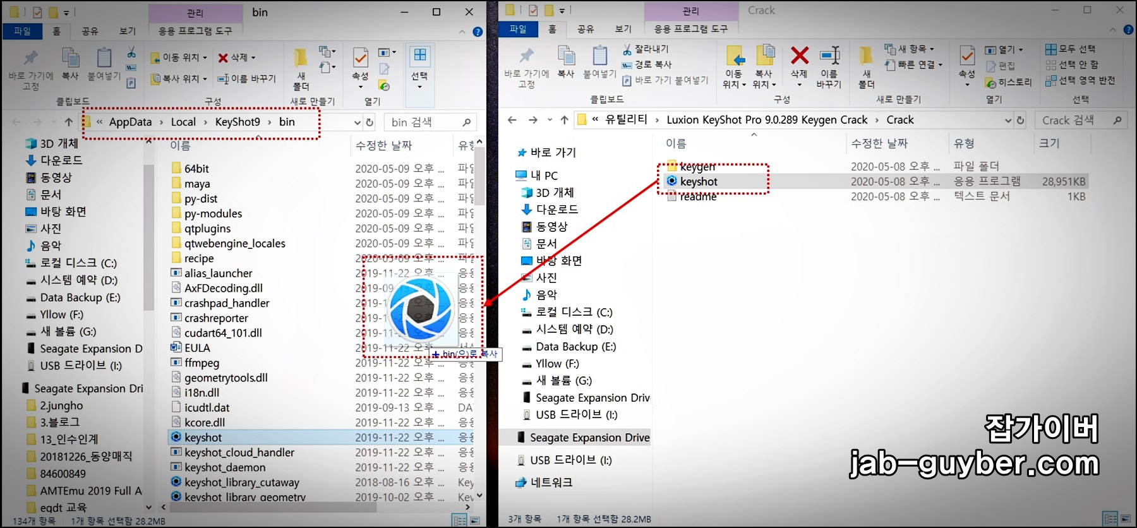Click Select all (모두 선택) in Crack window
Screen dimensions: 1137x528
click(x=1071, y=49)
